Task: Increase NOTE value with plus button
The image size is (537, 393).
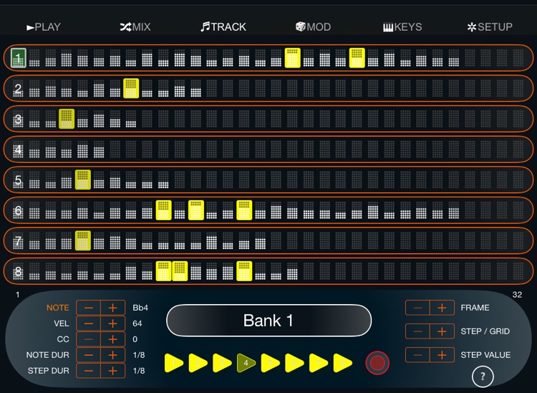Action: [112, 308]
